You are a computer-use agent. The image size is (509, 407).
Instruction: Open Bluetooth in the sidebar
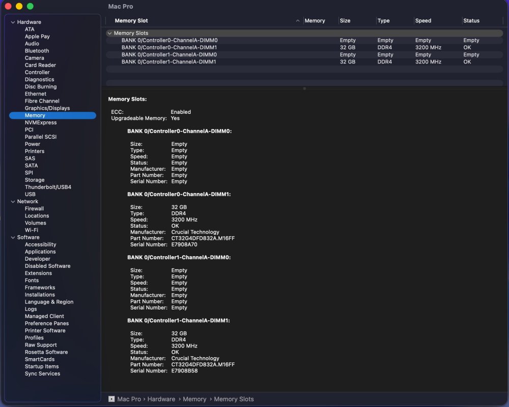[x=37, y=51]
